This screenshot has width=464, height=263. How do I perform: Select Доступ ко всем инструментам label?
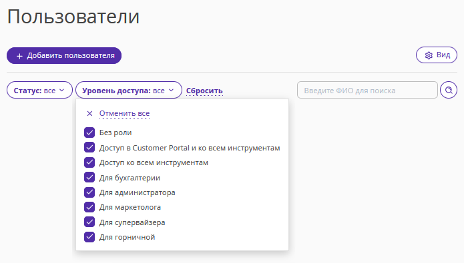pos(154,162)
